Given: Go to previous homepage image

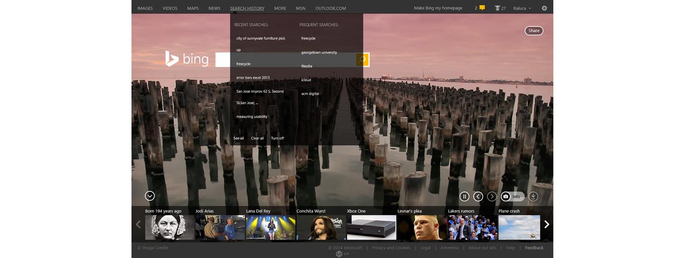Looking at the screenshot, I should 478,196.
